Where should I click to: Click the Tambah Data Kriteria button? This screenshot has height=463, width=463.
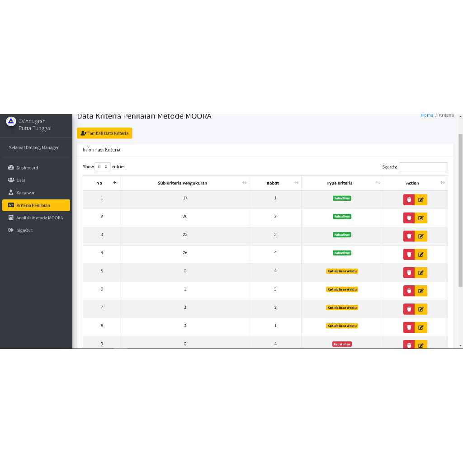coord(104,133)
